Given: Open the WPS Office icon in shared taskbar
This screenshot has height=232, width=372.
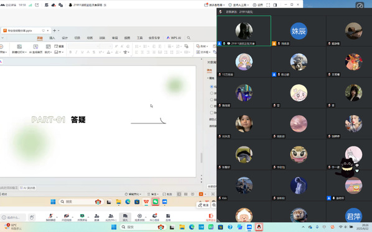Looking at the screenshot, I should coord(146,202).
